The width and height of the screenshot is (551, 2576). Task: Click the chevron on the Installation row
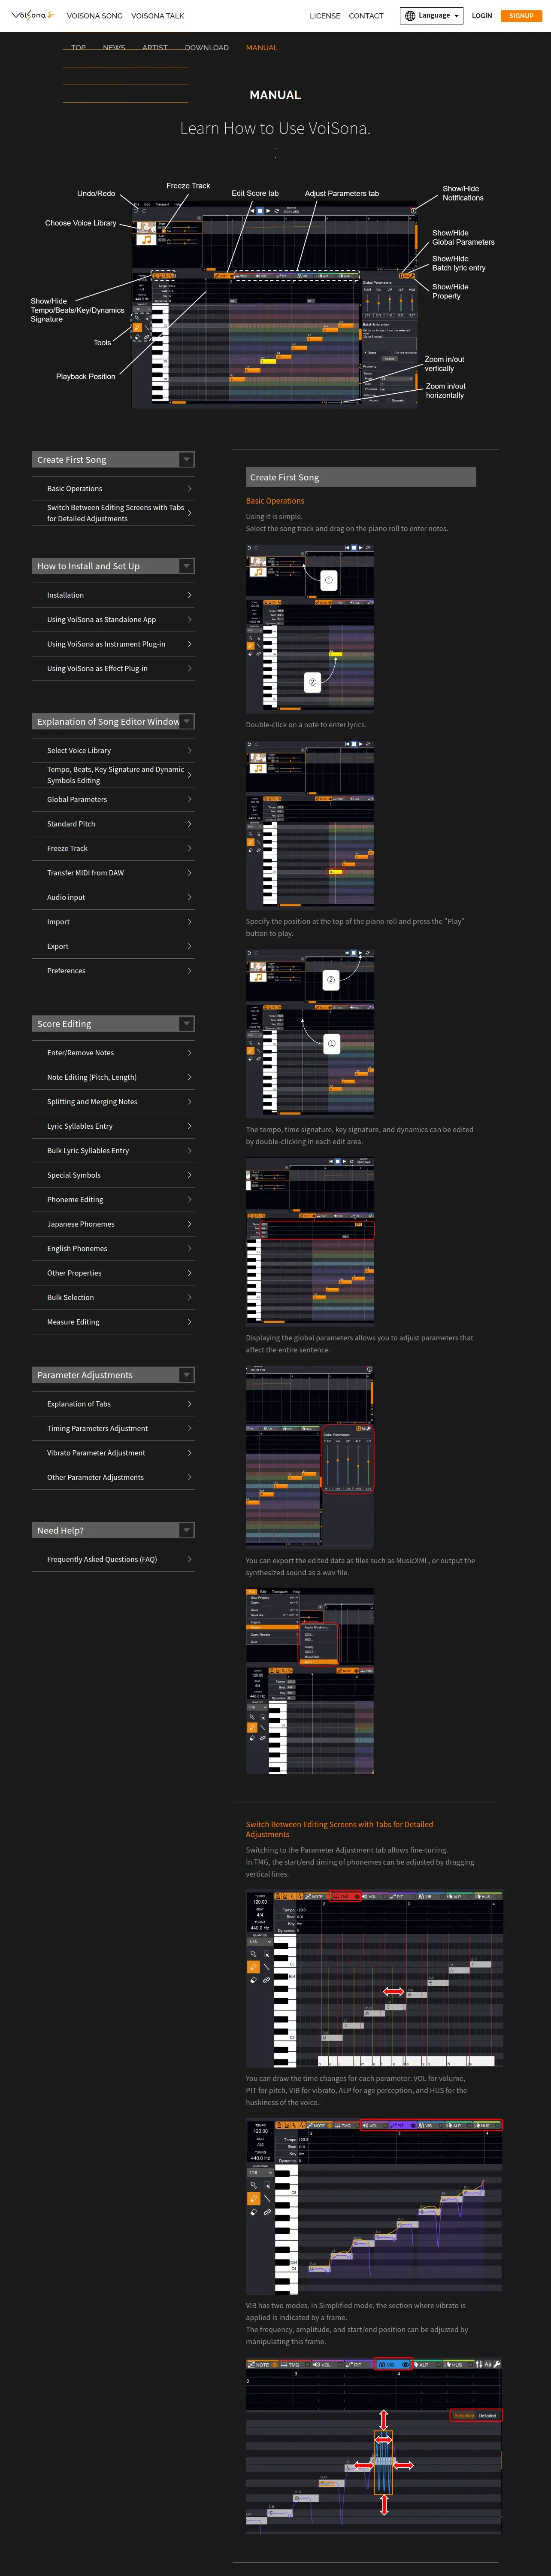tap(190, 595)
